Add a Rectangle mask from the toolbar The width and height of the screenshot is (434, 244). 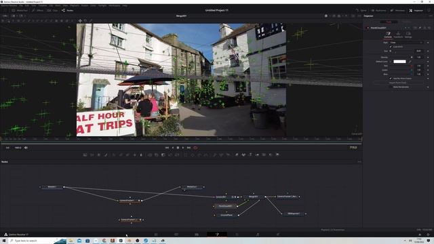click(185, 155)
